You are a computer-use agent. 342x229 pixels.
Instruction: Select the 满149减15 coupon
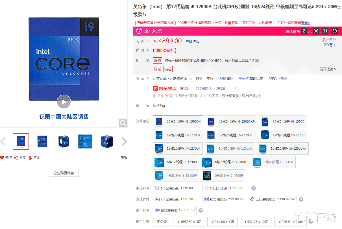click(x=164, y=50)
